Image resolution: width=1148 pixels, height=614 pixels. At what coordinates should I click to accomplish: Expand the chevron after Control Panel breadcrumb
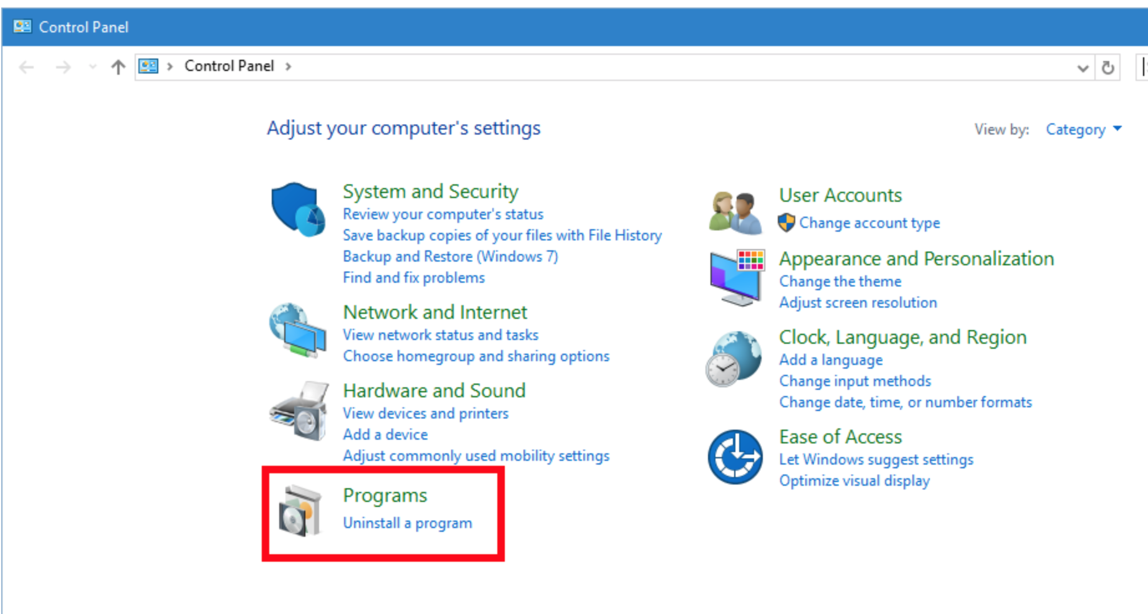(288, 67)
